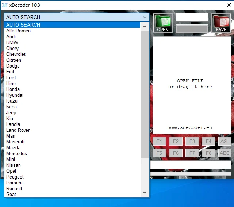Pick Iveco from the list
This screenshot has width=234, height=207.
(72, 107)
